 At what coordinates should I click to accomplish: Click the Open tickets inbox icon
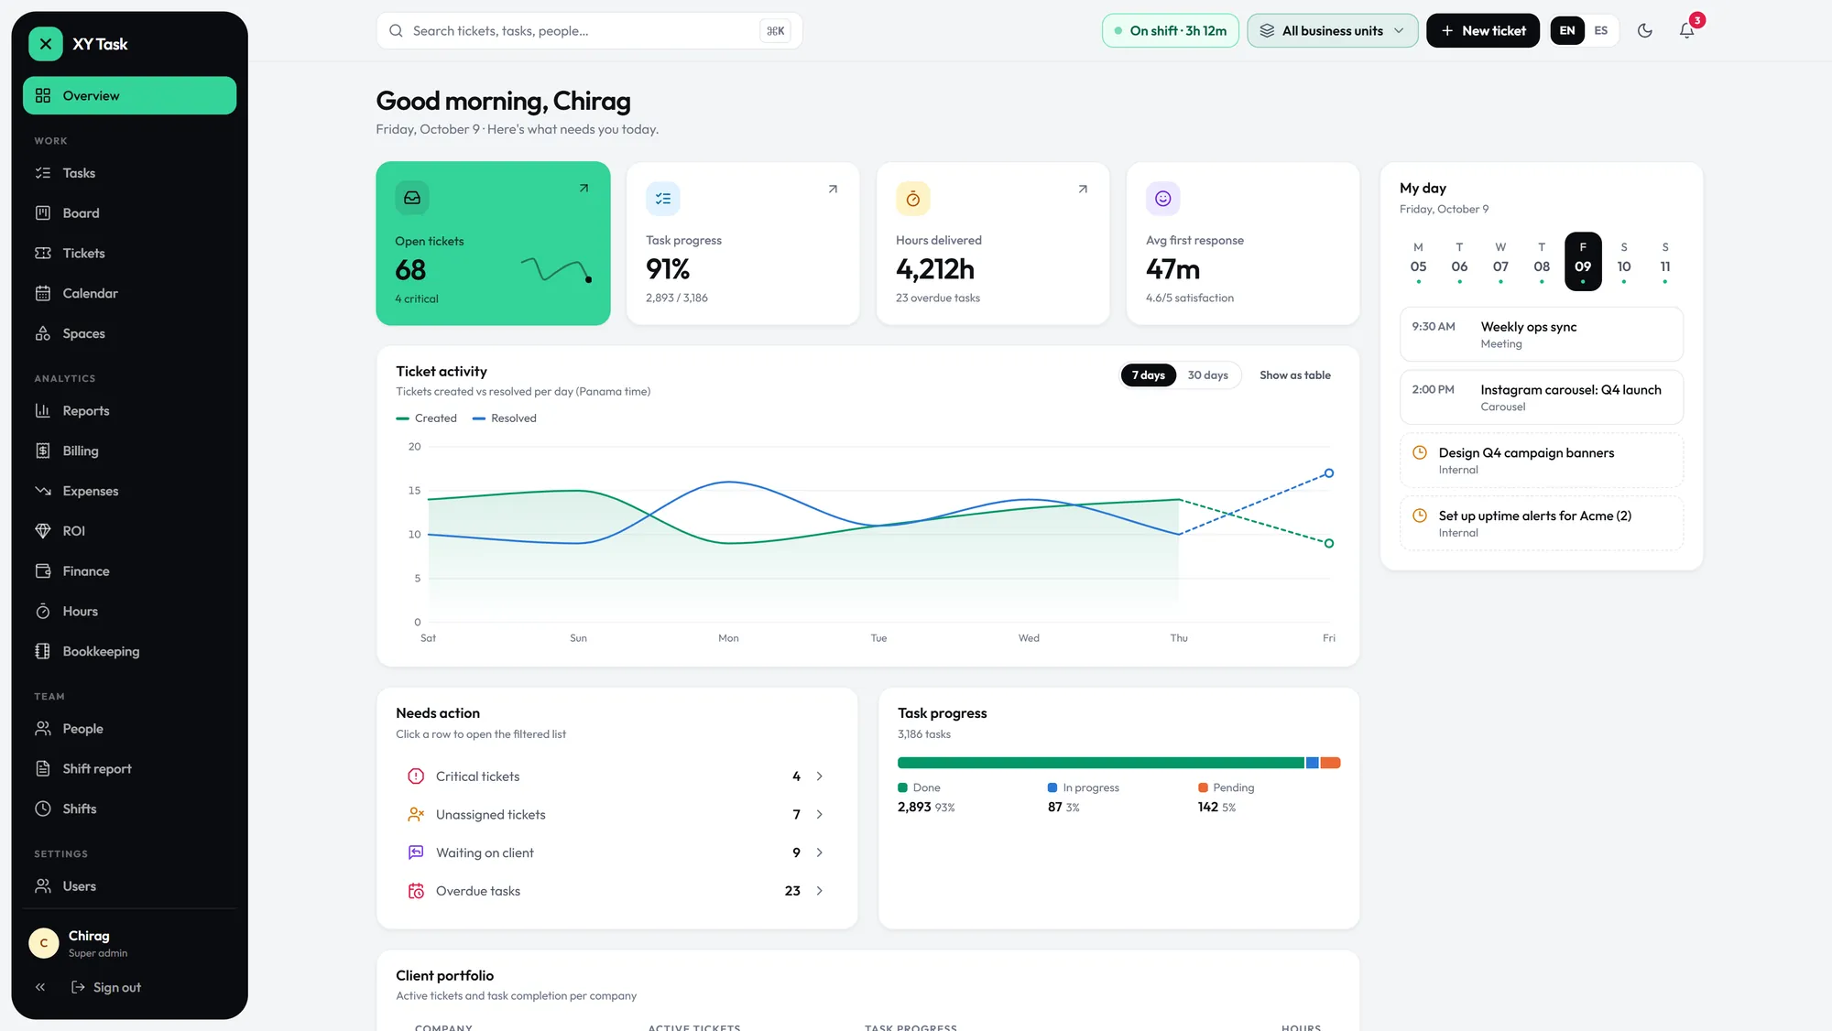click(412, 197)
